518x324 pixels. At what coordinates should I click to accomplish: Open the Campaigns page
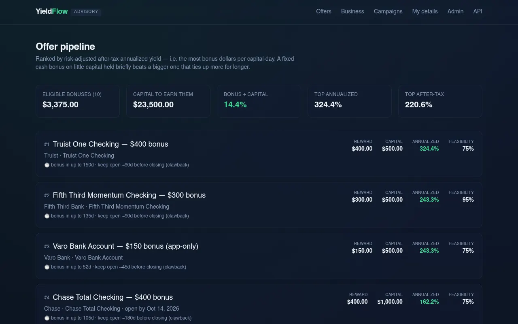click(x=388, y=11)
